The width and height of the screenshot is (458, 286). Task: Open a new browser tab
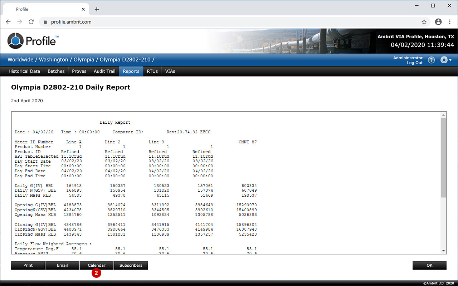97,9
